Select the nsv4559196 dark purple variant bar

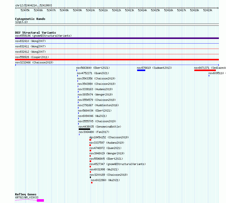(117, 38)
